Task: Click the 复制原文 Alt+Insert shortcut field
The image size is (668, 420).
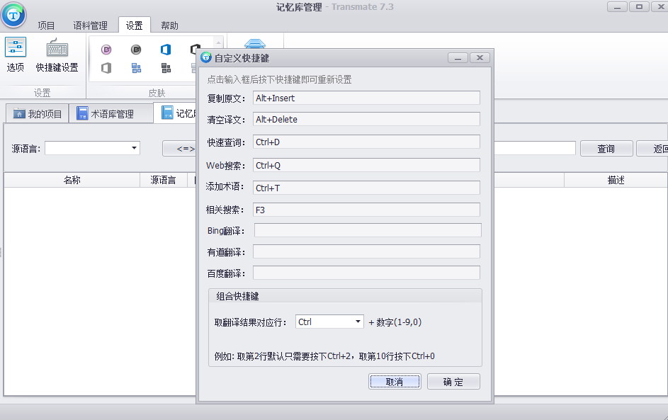Action: (366, 98)
